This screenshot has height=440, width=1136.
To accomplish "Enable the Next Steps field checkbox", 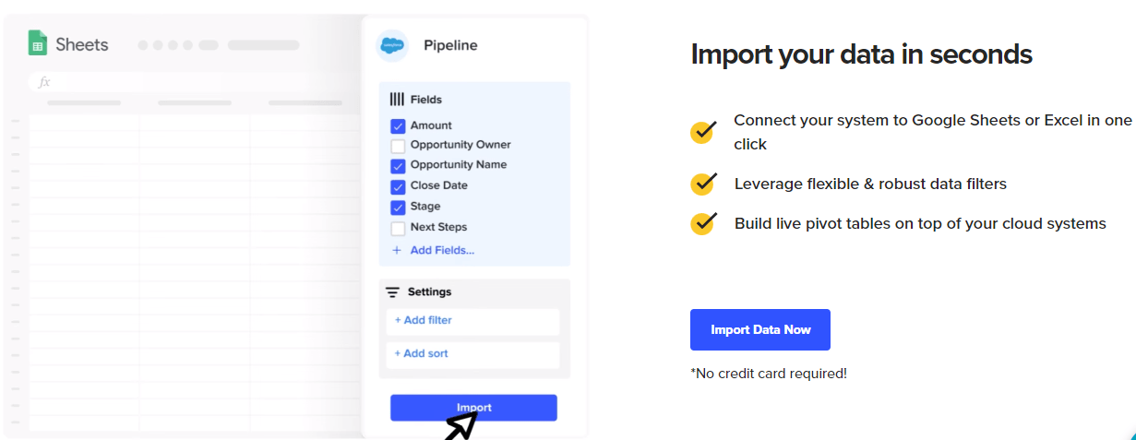I will pyautogui.click(x=398, y=228).
